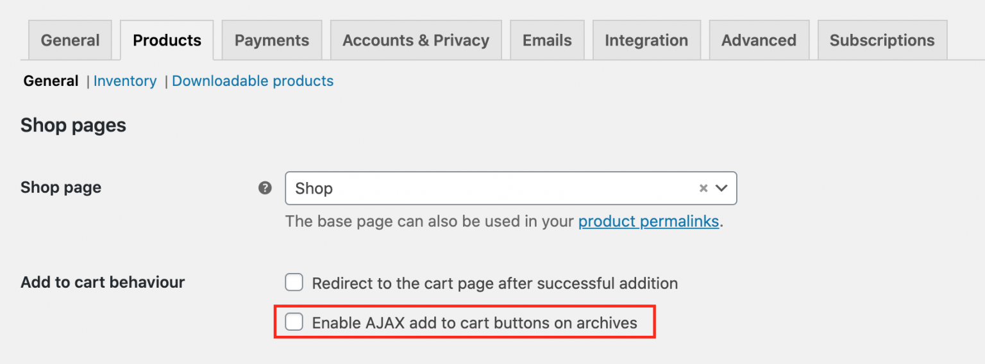Open the Inventory sub-section link

(125, 81)
